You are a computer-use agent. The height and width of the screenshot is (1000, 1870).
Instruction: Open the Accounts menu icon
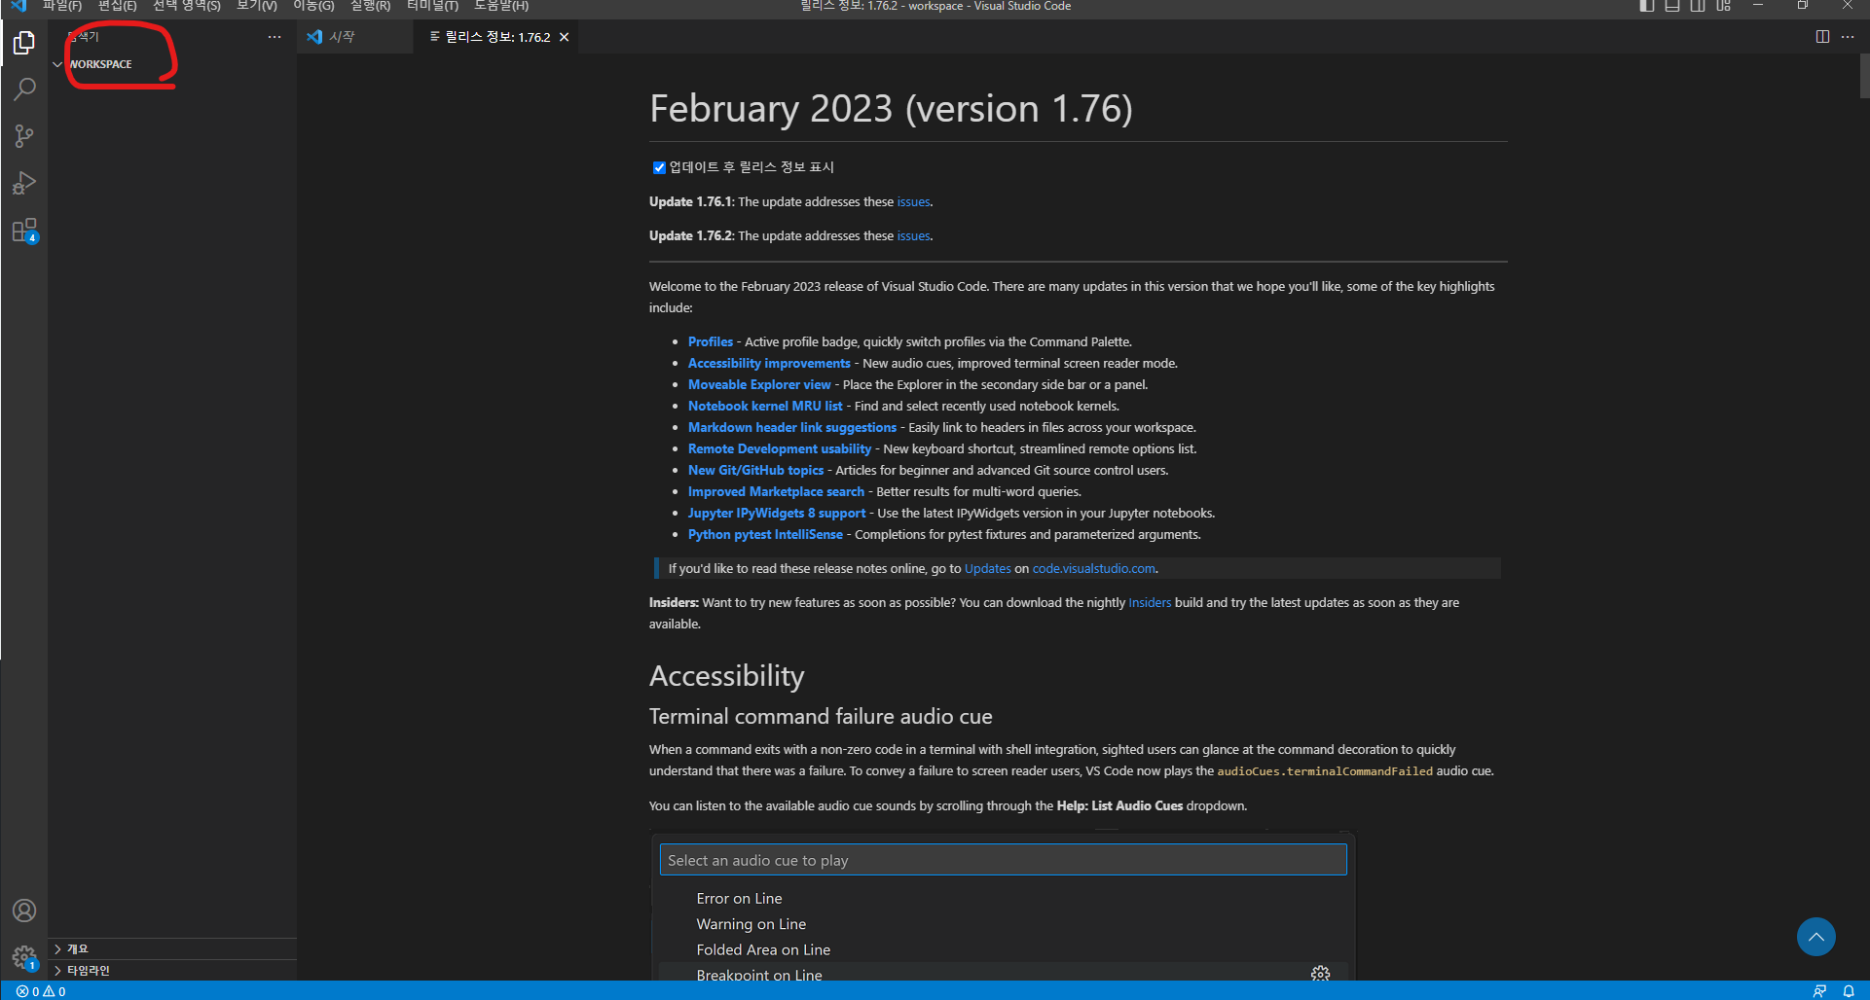24,911
